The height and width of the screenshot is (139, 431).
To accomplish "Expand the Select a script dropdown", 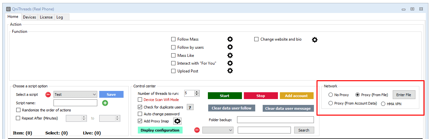I will pos(94,95).
